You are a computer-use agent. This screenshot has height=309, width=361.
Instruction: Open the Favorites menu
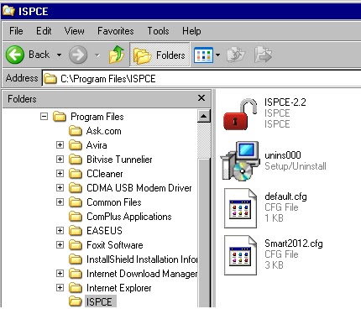116,31
